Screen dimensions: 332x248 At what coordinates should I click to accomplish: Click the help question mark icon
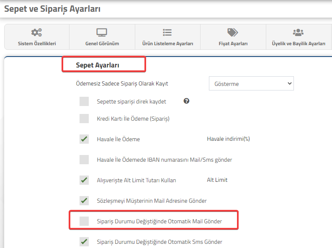click(186, 101)
